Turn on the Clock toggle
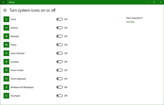Viewport: 164px width, 105px height. coord(59,19)
